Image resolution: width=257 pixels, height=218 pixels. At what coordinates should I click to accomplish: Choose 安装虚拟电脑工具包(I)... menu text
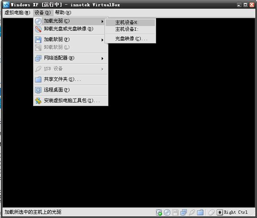[x=72, y=101]
